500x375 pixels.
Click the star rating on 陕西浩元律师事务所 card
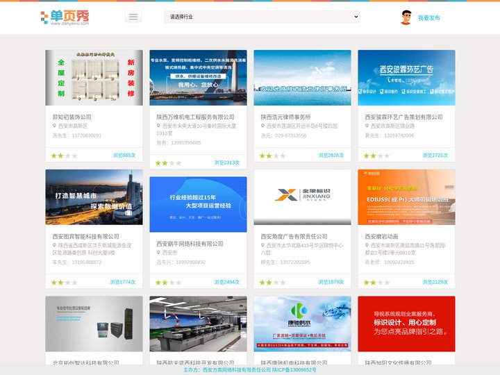click(x=272, y=156)
